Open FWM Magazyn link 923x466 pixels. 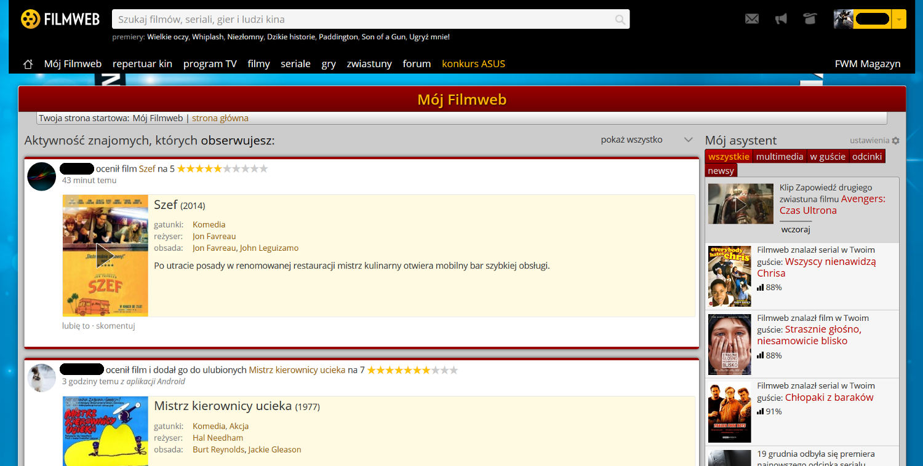click(x=868, y=64)
